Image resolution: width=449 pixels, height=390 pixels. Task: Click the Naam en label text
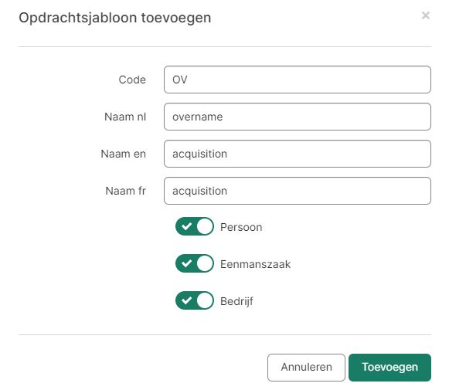tap(124, 154)
